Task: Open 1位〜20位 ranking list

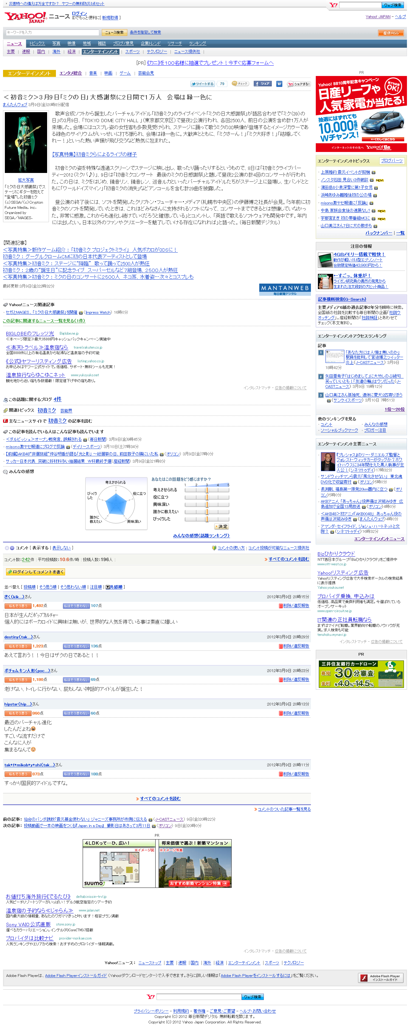Action: click(x=394, y=409)
